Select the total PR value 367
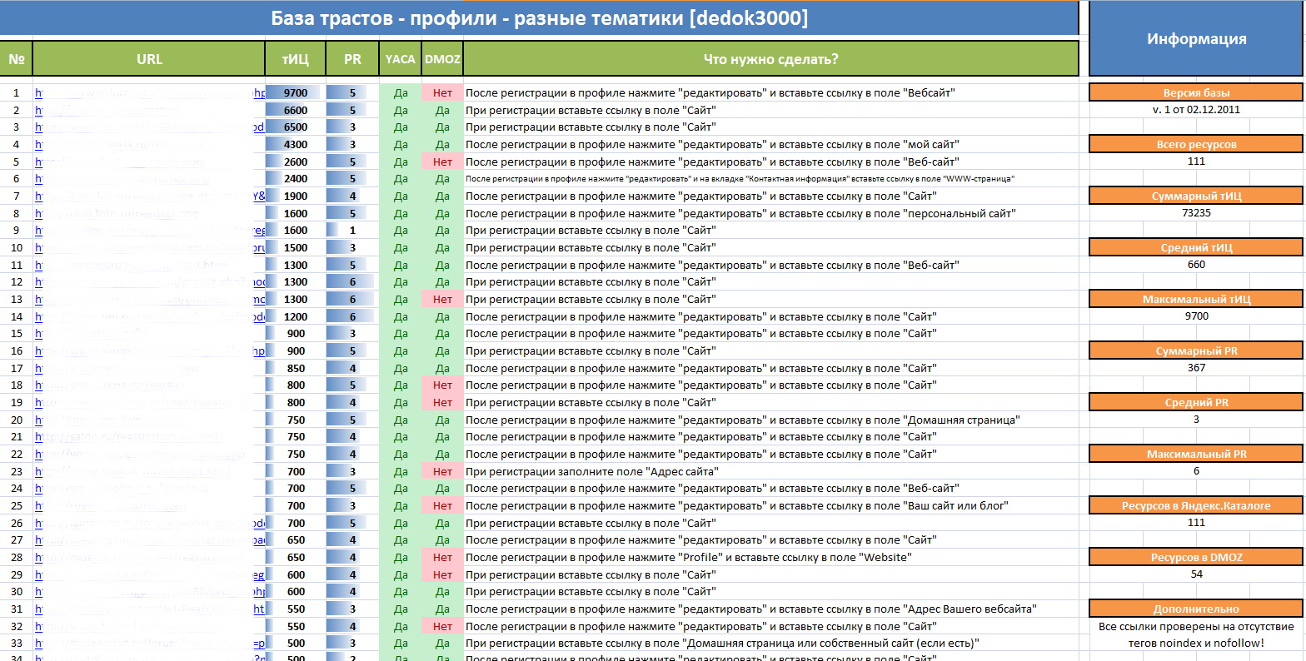 [1196, 368]
